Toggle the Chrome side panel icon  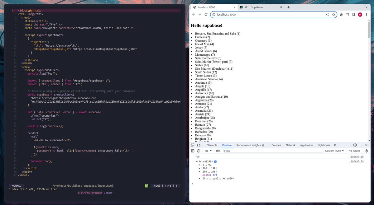354,15
